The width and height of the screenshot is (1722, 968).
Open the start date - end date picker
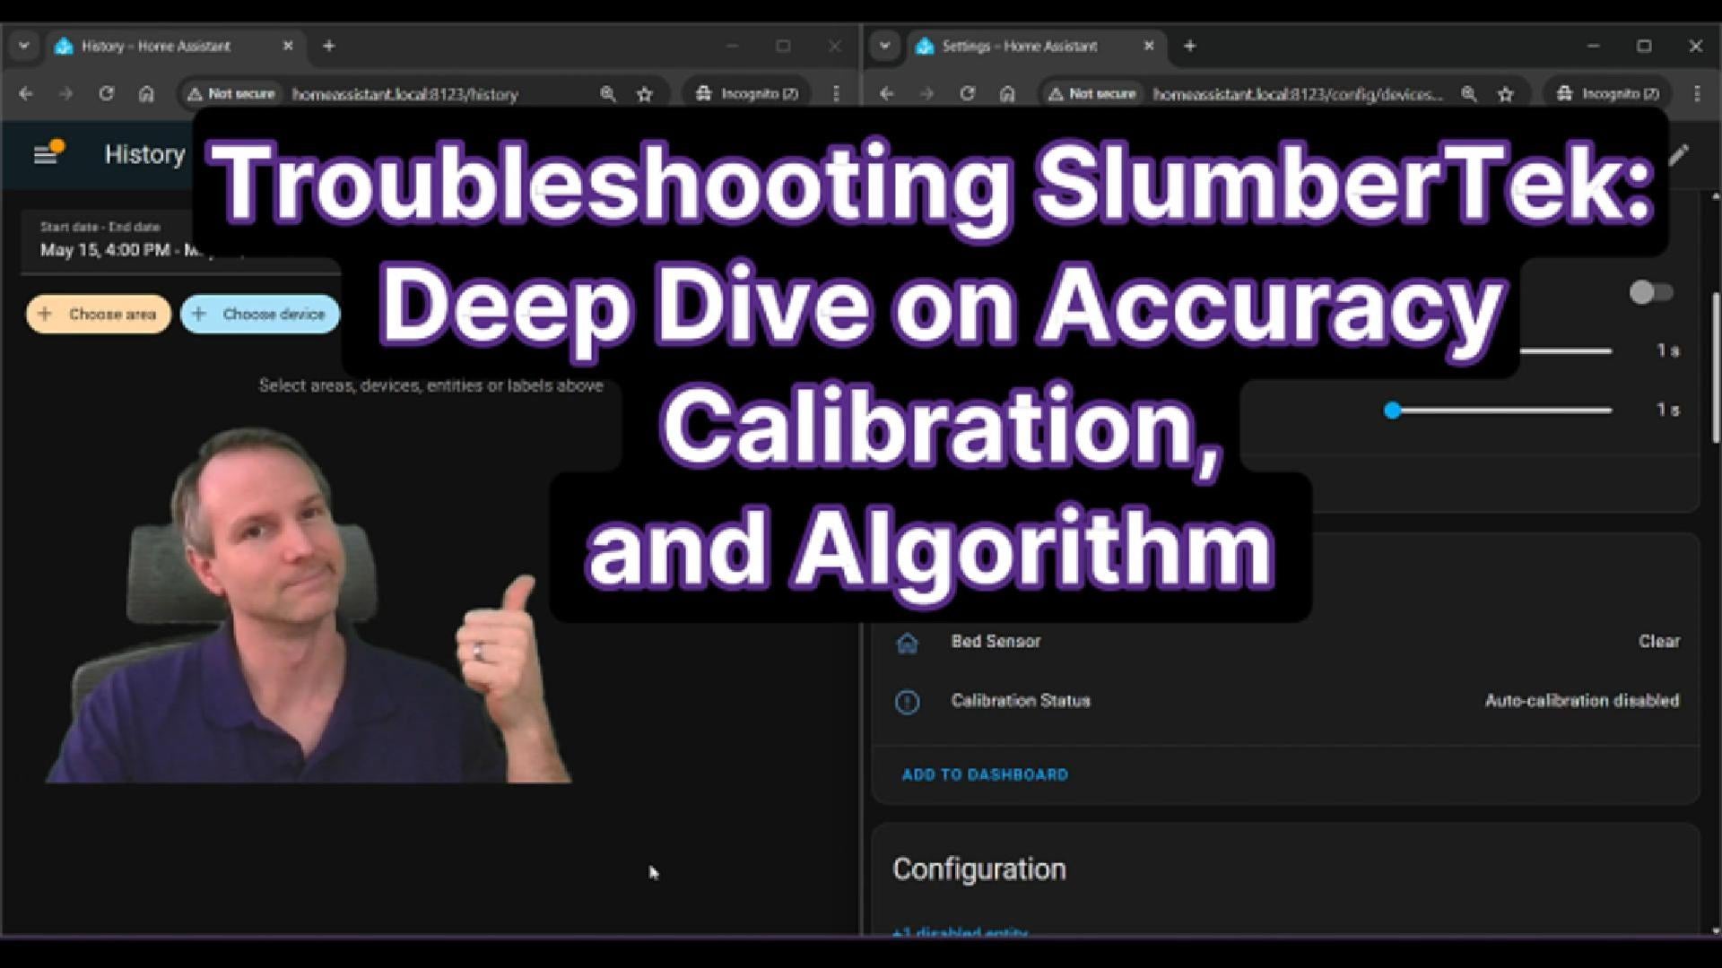[135, 240]
